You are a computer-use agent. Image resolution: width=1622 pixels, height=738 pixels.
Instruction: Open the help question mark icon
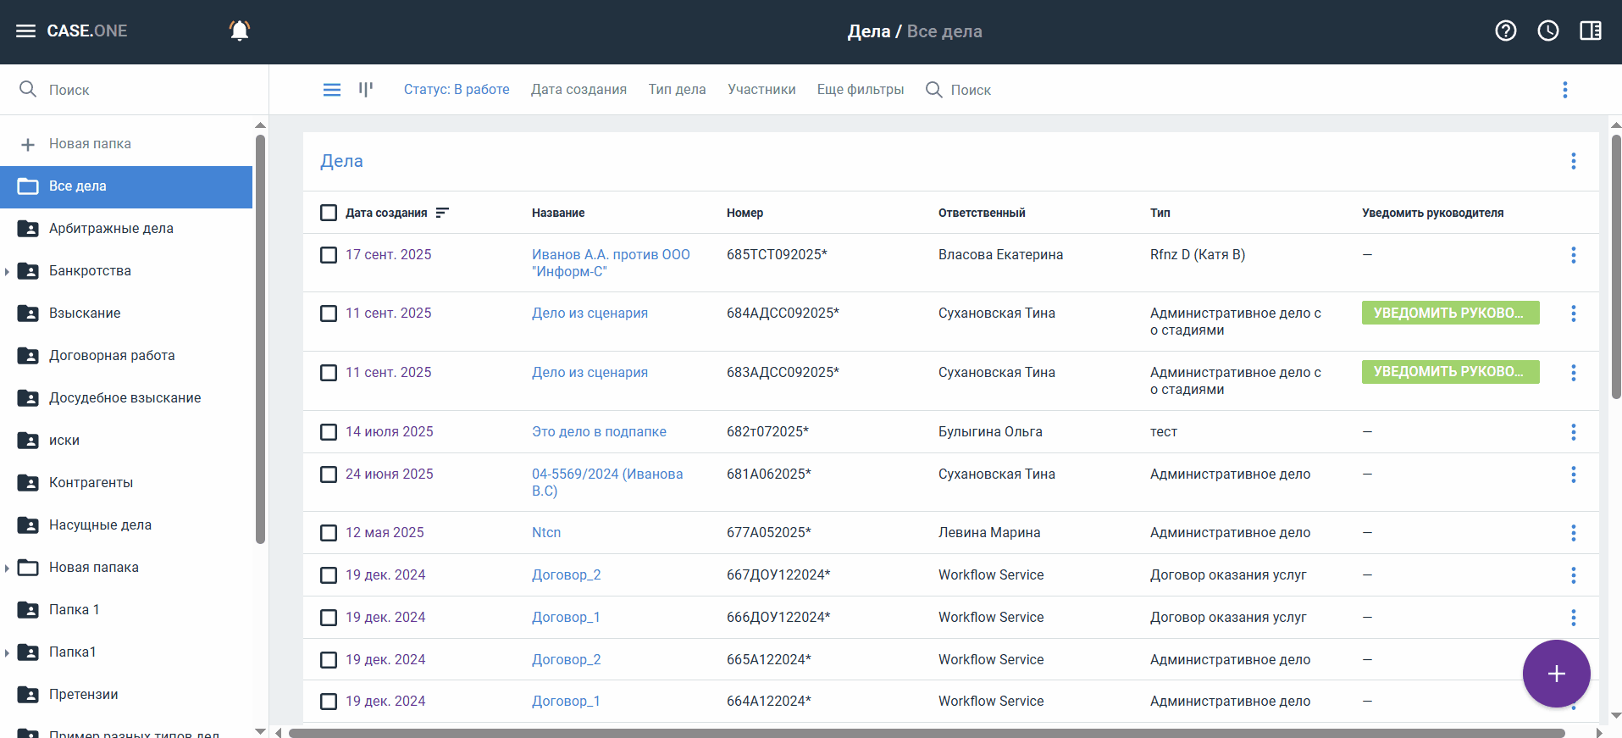pyautogui.click(x=1505, y=31)
